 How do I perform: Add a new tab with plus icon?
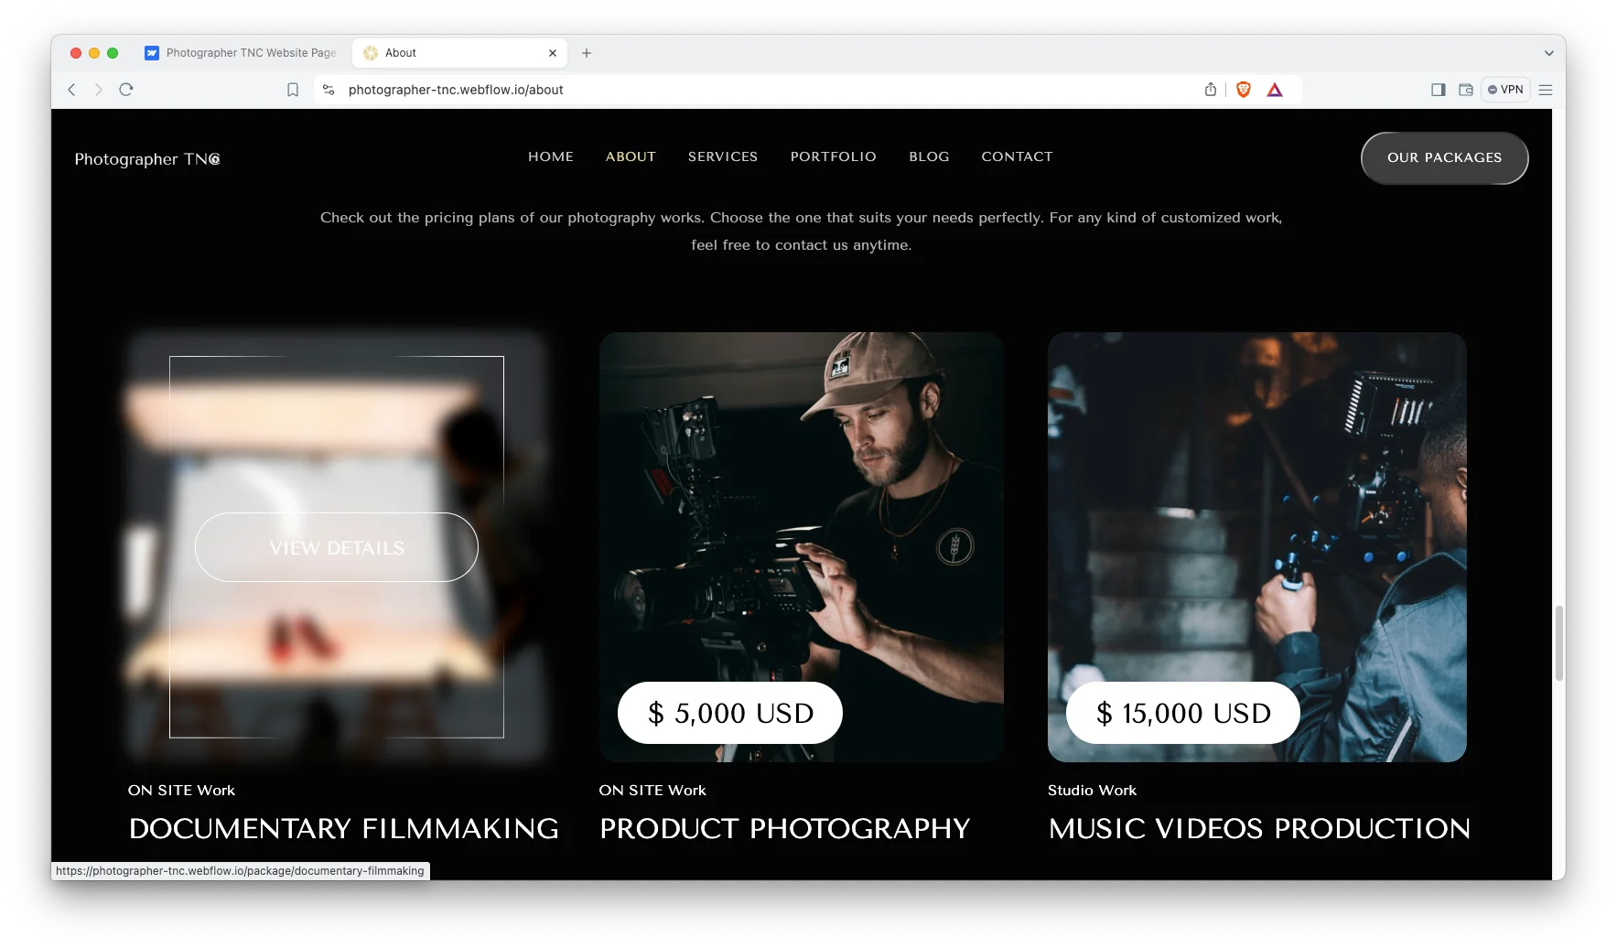587,53
